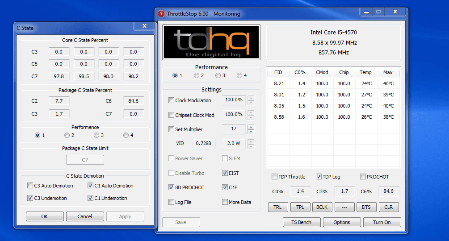Enable Clock Modulation checkbox
Viewport: 449px width, 241px height.
click(x=171, y=100)
